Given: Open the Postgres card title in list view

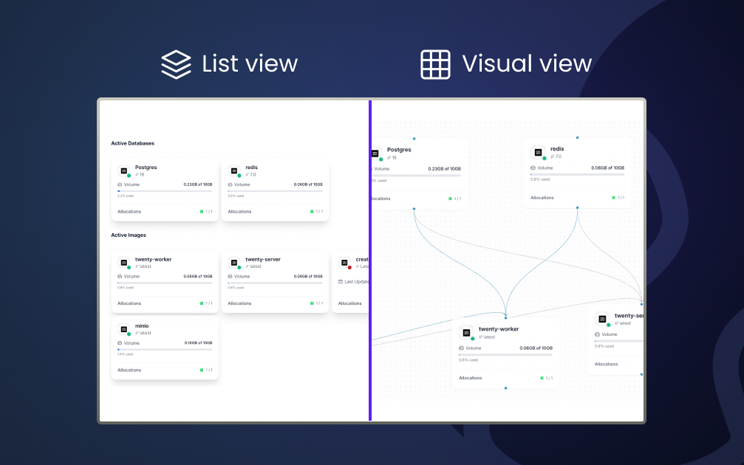Looking at the screenshot, I should (146, 168).
